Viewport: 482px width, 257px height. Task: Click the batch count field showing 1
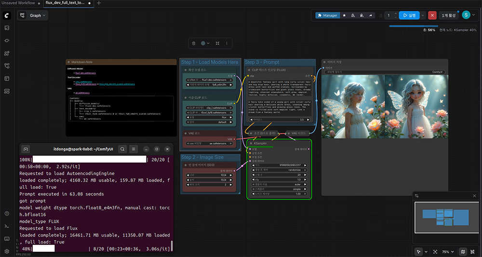click(388, 15)
